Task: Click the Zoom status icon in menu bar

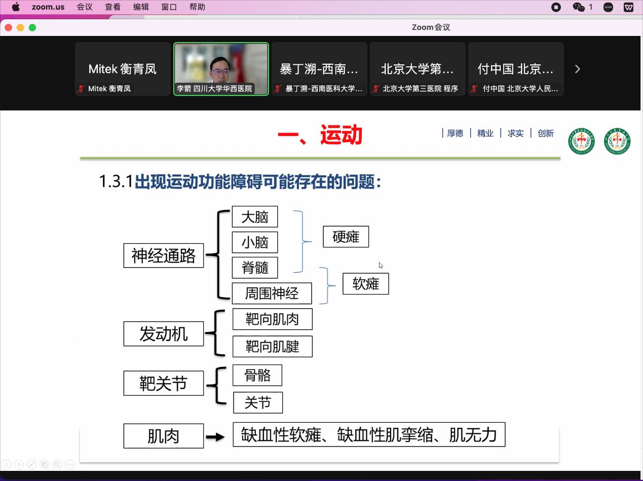Action: click(609, 7)
